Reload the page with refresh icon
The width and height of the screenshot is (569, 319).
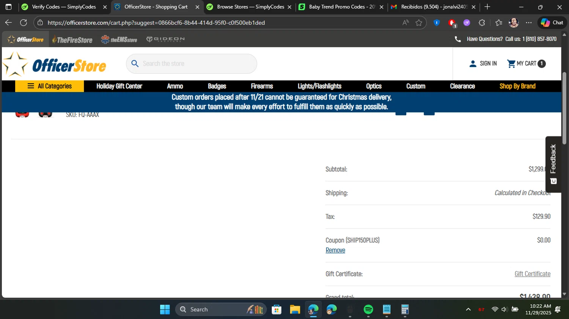pos(24,23)
